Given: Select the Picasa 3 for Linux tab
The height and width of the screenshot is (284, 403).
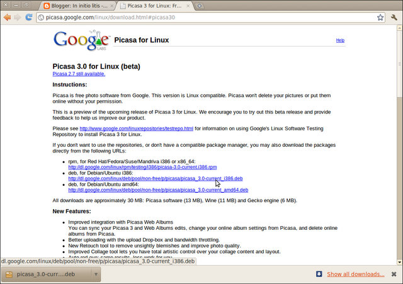Looking at the screenshot, I should click(x=156, y=6).
